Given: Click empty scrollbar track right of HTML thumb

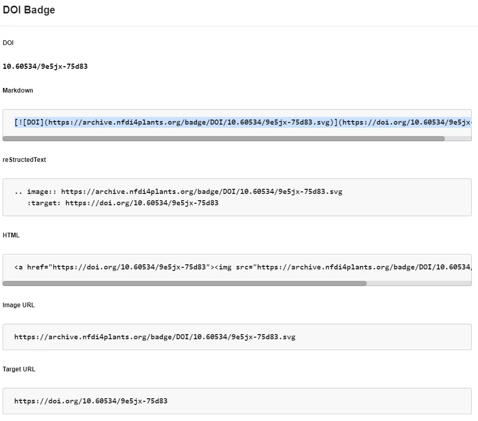Looking at the screenshot, I should pyautogui.click(x=419, y=283).
